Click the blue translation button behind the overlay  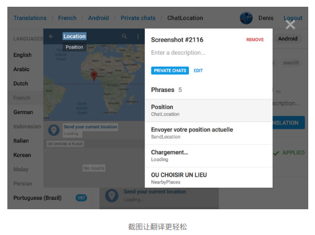click(x=289, y=123)
